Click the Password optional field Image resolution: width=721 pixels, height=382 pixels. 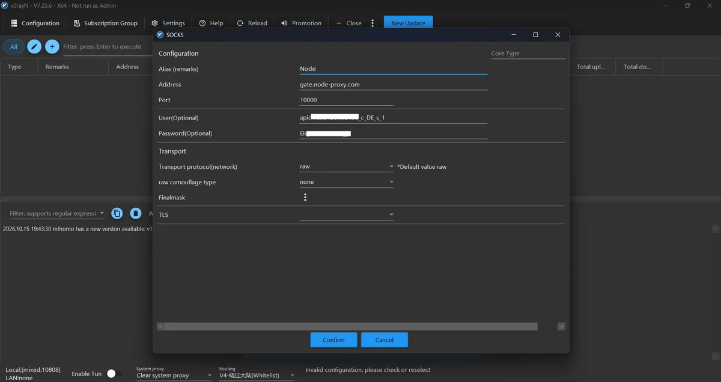coord(393,133)
